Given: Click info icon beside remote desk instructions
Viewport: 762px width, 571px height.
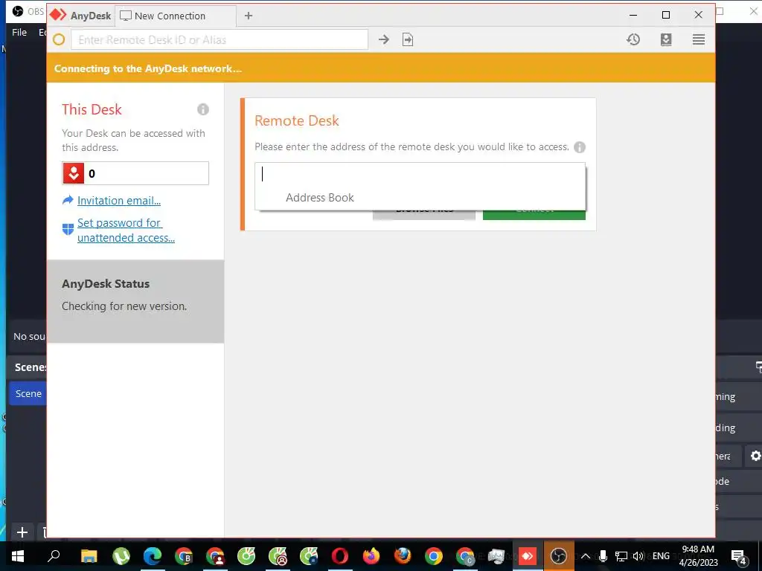Looking at the screenshot, I should [580, 147].
